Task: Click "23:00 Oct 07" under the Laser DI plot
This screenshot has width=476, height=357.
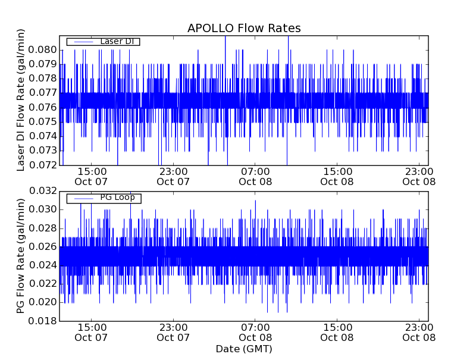Action: (173, 177)
